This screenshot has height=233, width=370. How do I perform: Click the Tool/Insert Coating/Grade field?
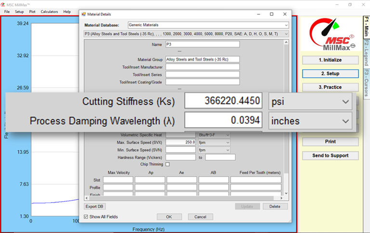point(202,82)
